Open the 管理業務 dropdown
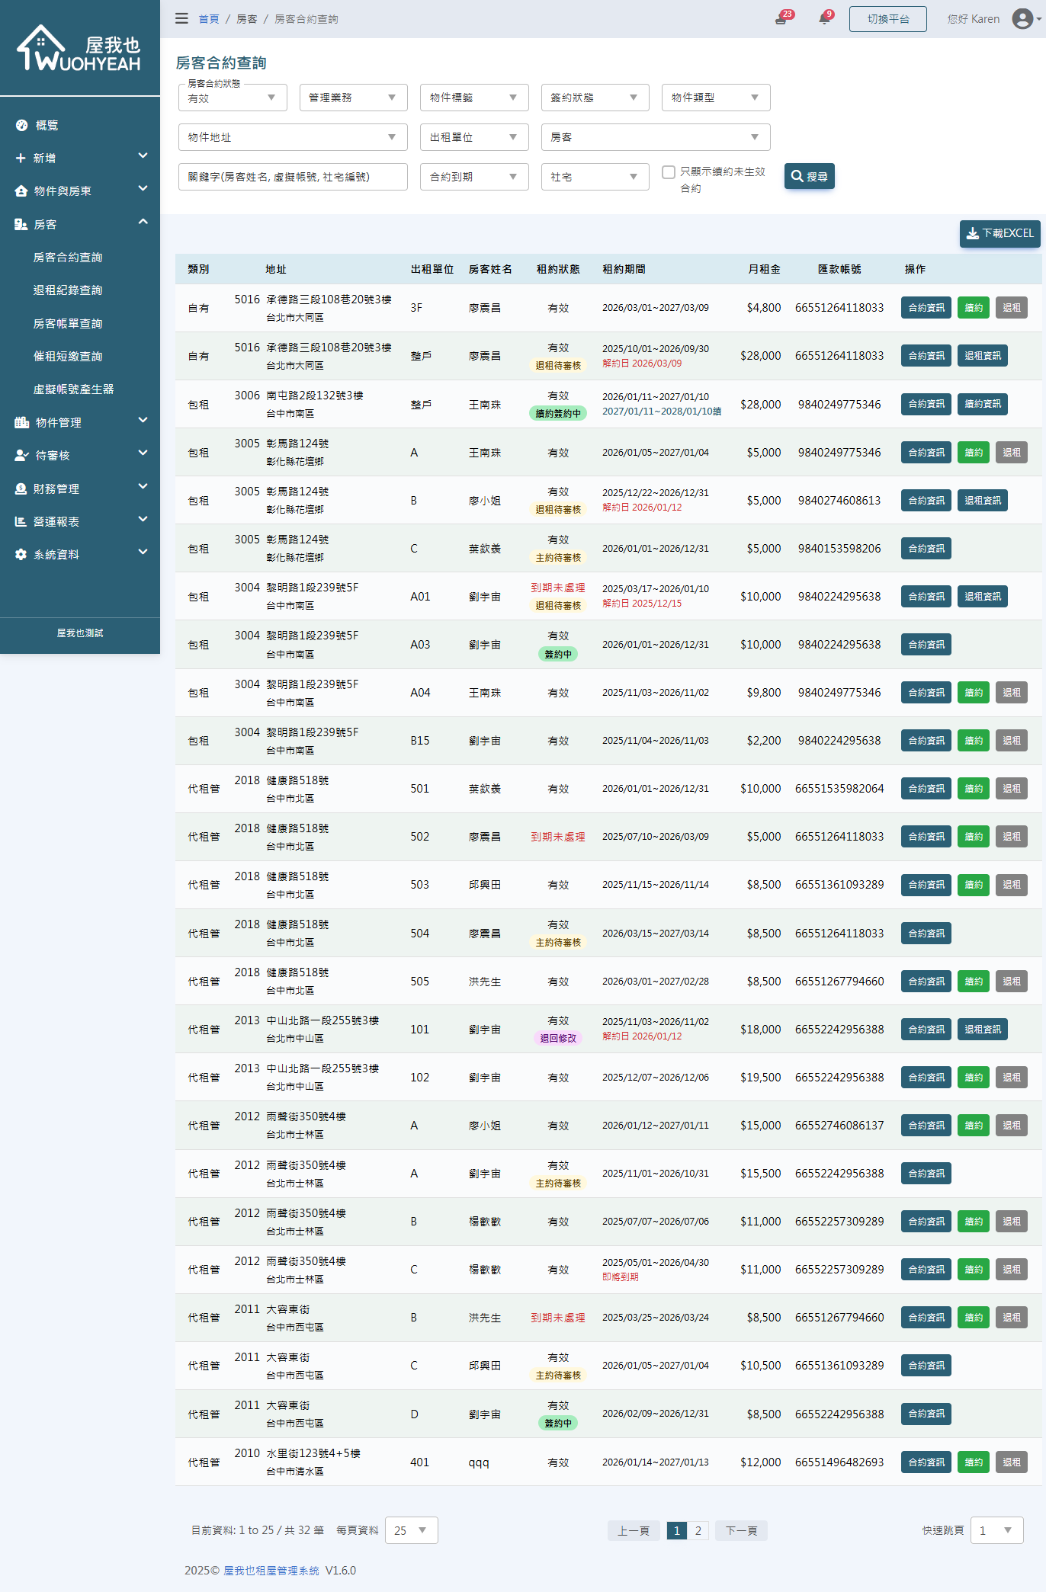Viewport: 1046px width, 1592px height. tap(353, 98)
